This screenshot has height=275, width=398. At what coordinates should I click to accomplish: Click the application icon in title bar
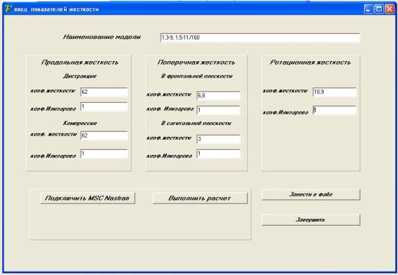[8, 8]
